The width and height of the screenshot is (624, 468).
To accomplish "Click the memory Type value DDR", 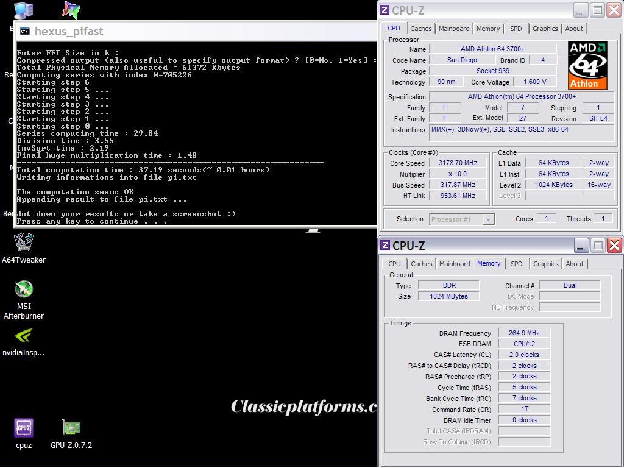I will 448,285.
